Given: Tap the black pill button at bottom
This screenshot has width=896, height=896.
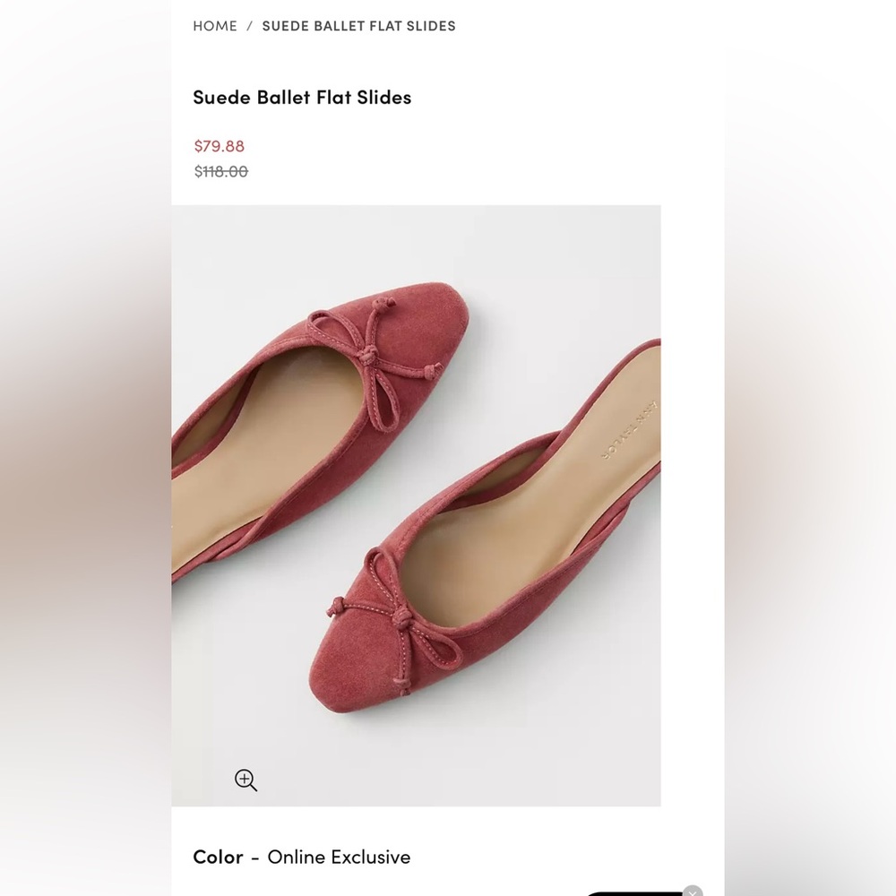Looking at the screenshot, I should [634, 893].
